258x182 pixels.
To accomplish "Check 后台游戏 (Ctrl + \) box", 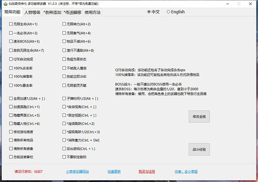I will pyautogui.click(x=64, y=148).
